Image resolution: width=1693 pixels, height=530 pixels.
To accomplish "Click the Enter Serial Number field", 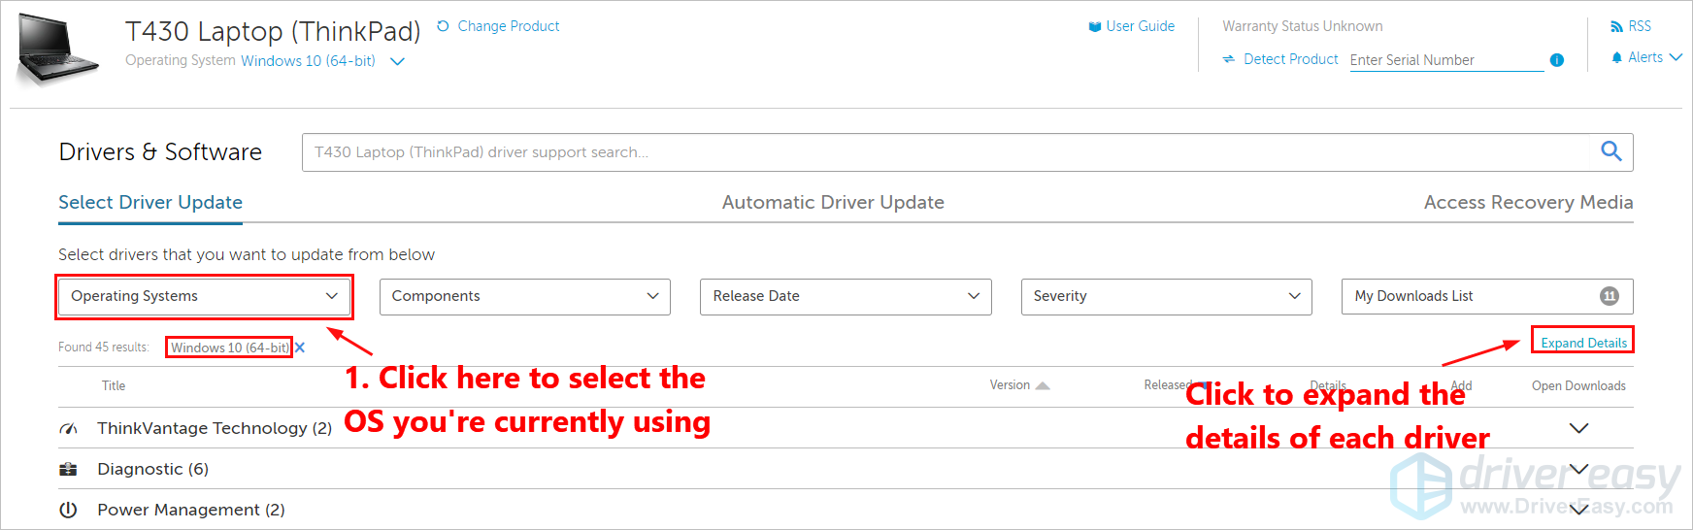I will [1445, 60].
